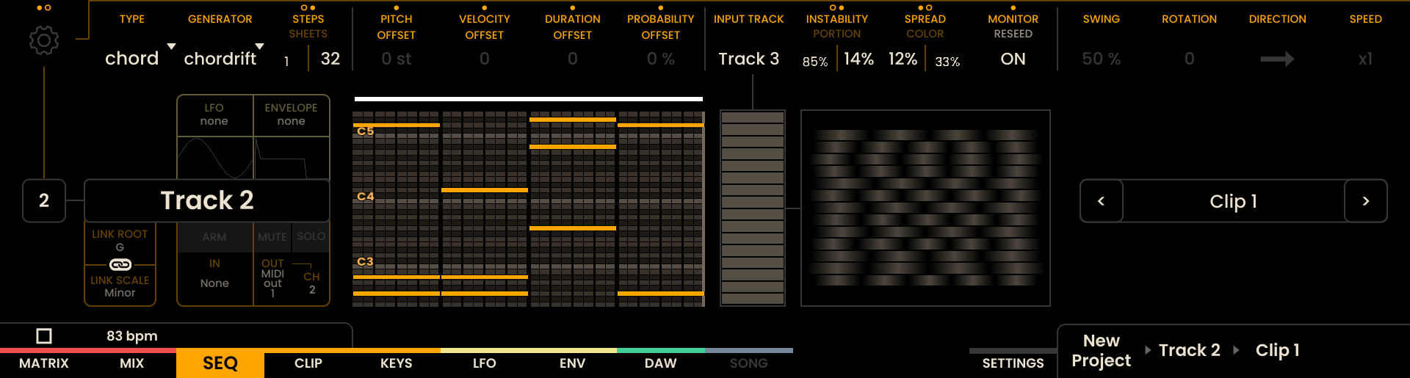The image size is (1410, 378).
Task: Open the chordrift generator dropdown
Action: [x=224, y=58]
